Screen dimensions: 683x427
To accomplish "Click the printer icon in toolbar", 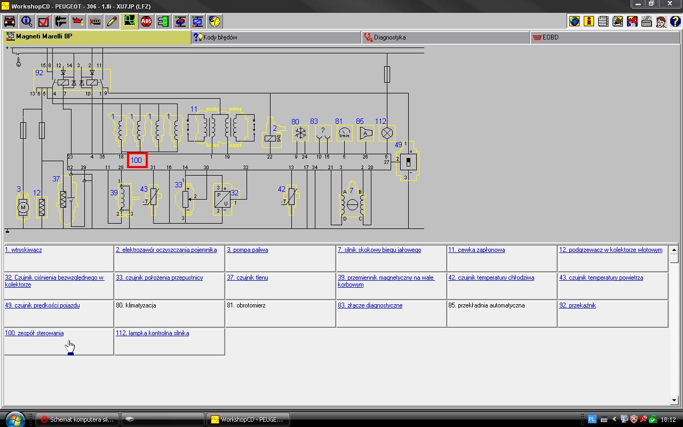I will pos(646,21).
